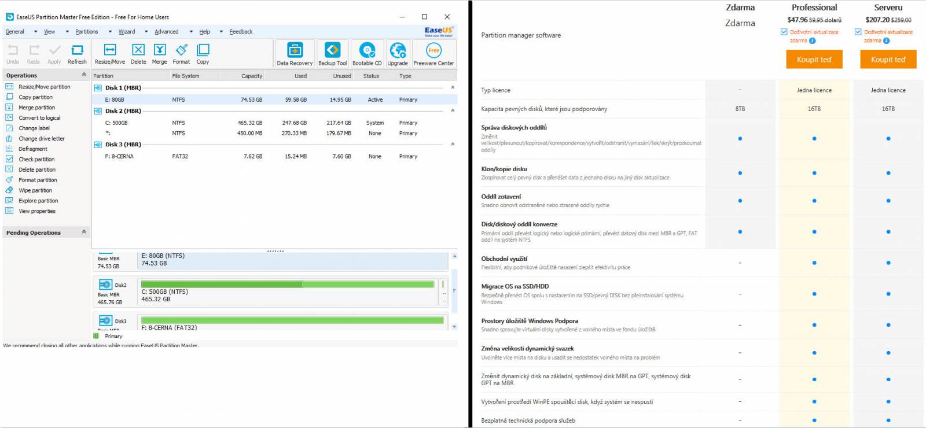Image resolution: width=926 pixels, height=428 pixels.
Task: Create a Bootable CD
Action: (x=367, y=54)
